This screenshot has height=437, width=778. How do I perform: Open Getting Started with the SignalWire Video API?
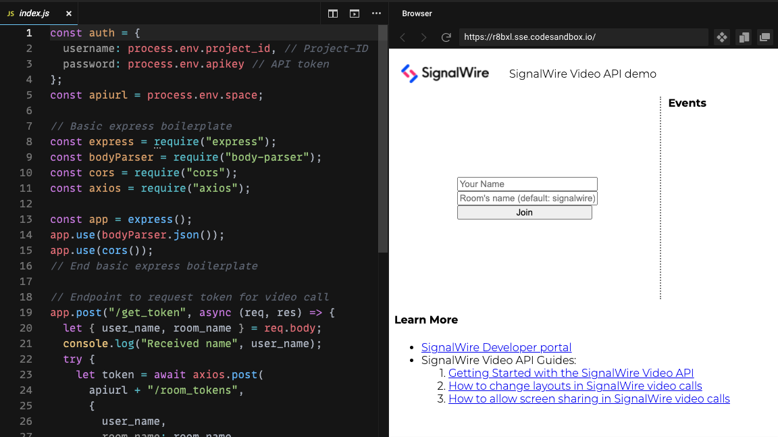click(571, 373)
